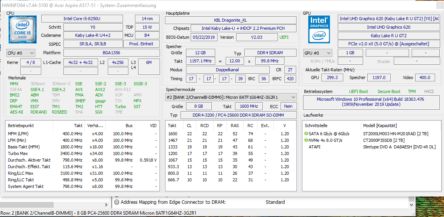Click the memory Takt value 1197.1 MHz
This screenshot has width=444, height=217.
click(200, 61)
